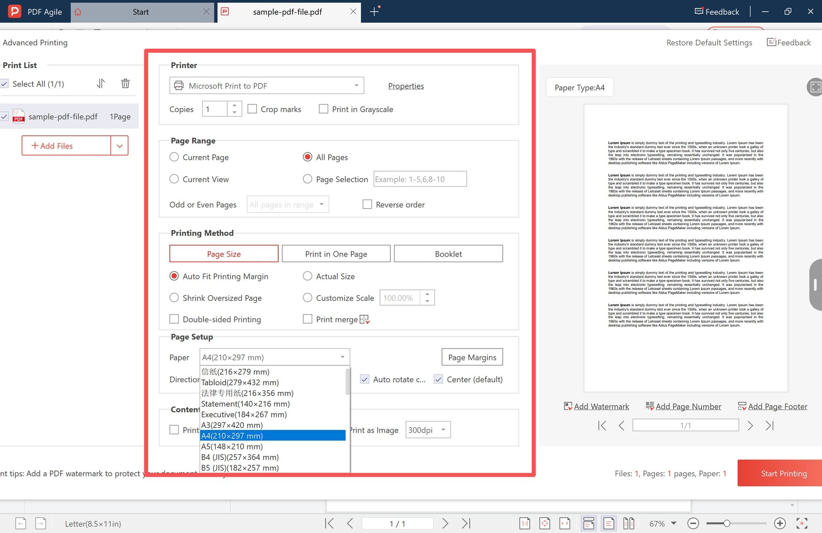This screenshot has height=533, width=822.
Task: Go to previous page in status bar
Action: tap(350, 523)
